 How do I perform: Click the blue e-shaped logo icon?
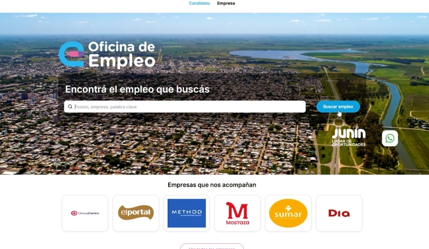(x=72, y=54)
